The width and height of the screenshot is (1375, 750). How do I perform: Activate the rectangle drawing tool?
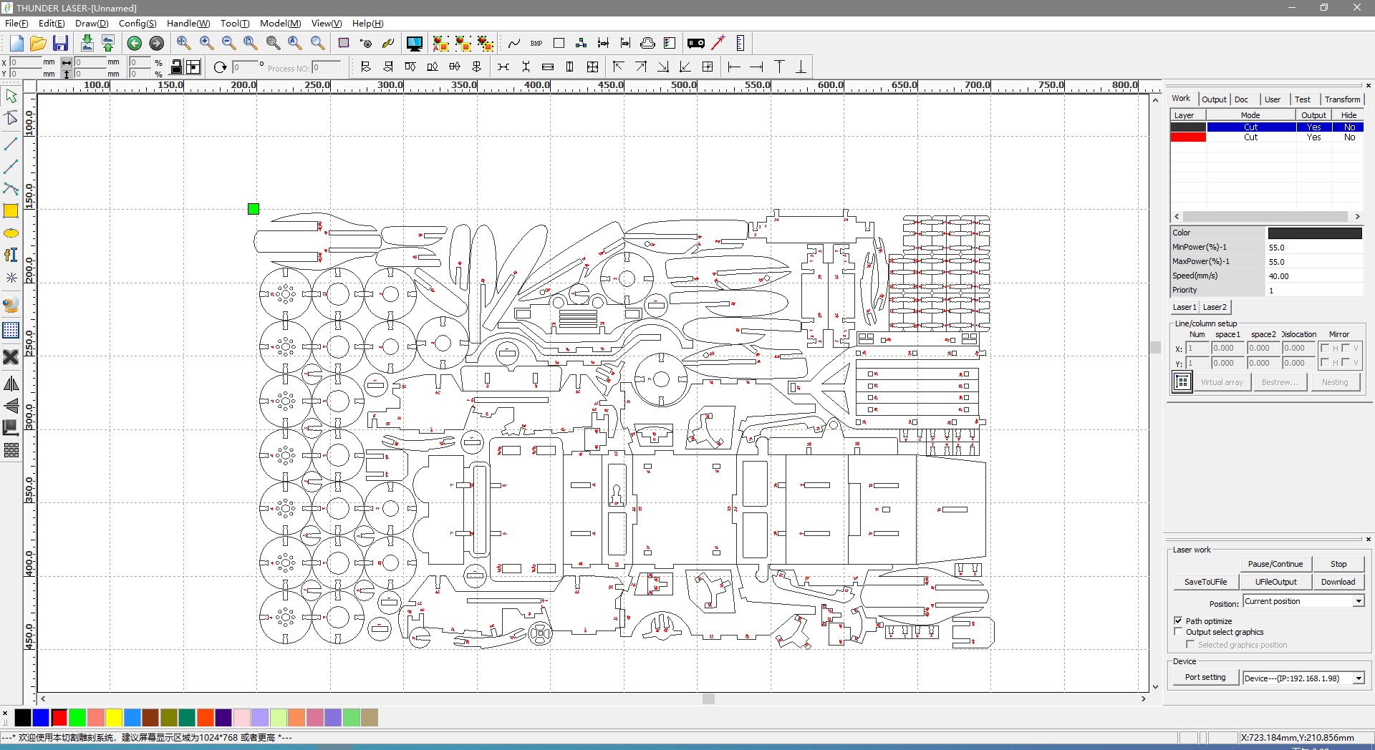11,211
